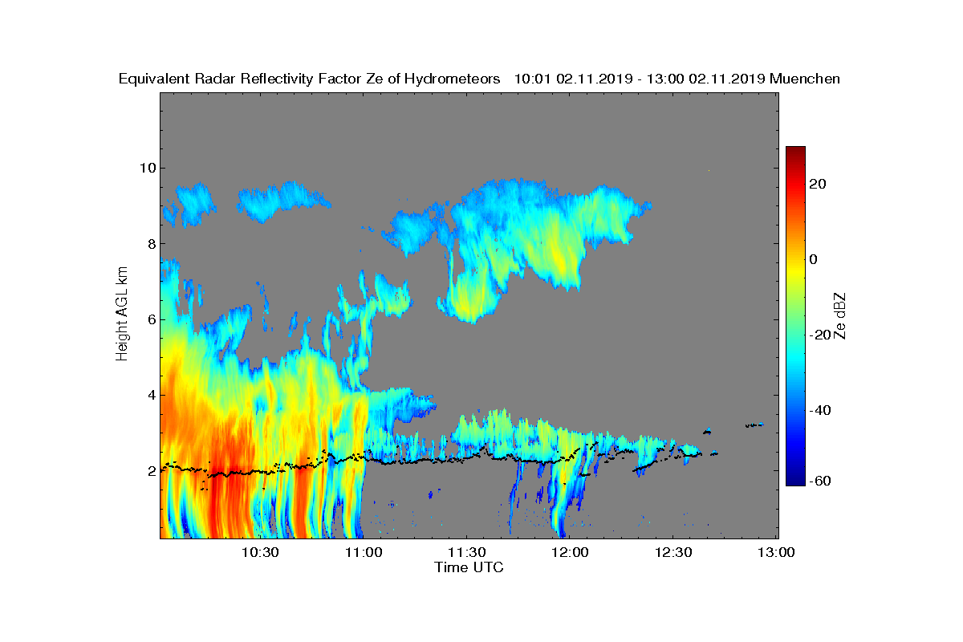Image resolution: width=963 pixels, height=642 pixels.
Task: Click the 'Time UTC' axis label
Action: pos(469,567)
